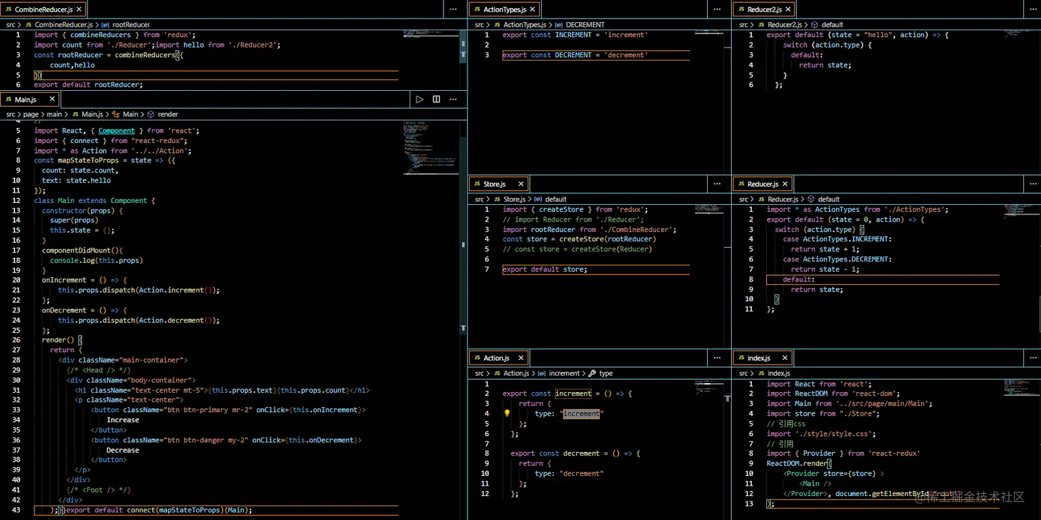Screen dimensions: 1041x520
Task: Switch to the Action.js tab
Action: [x=496, y=358]
